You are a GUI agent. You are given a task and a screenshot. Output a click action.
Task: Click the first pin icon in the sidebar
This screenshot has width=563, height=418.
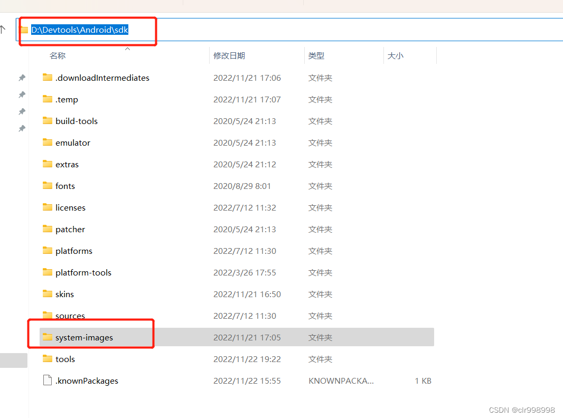(x=22, y=78)
